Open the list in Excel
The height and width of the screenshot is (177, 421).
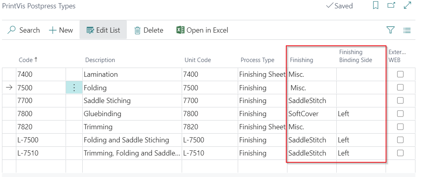point(202,30)
